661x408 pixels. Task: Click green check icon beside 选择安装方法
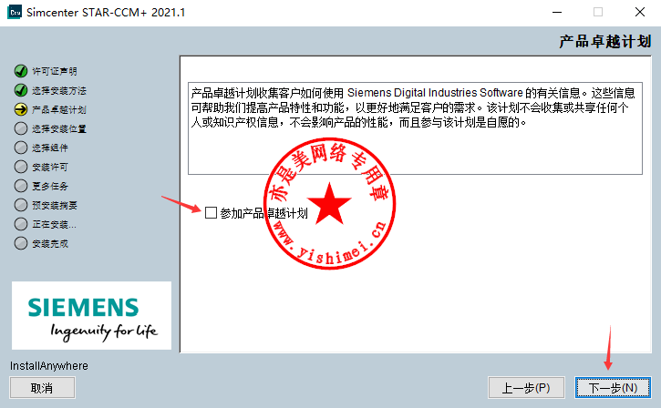[x=21, y=90]
